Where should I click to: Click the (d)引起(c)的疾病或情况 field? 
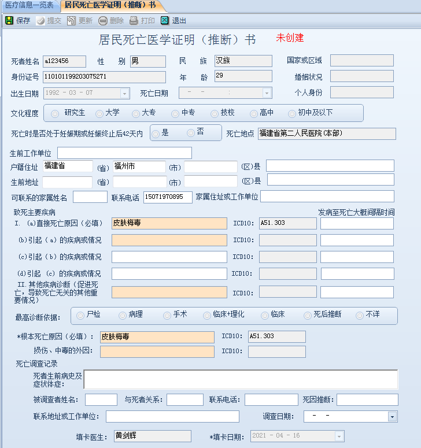[169, 274]
